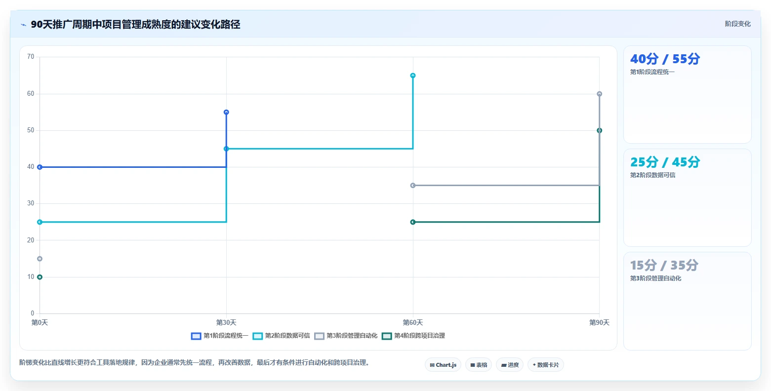The image size is (771, 391).
Task: Hide series via the 第2阶段数据可信 legend label
Action: tap(287, 336)
